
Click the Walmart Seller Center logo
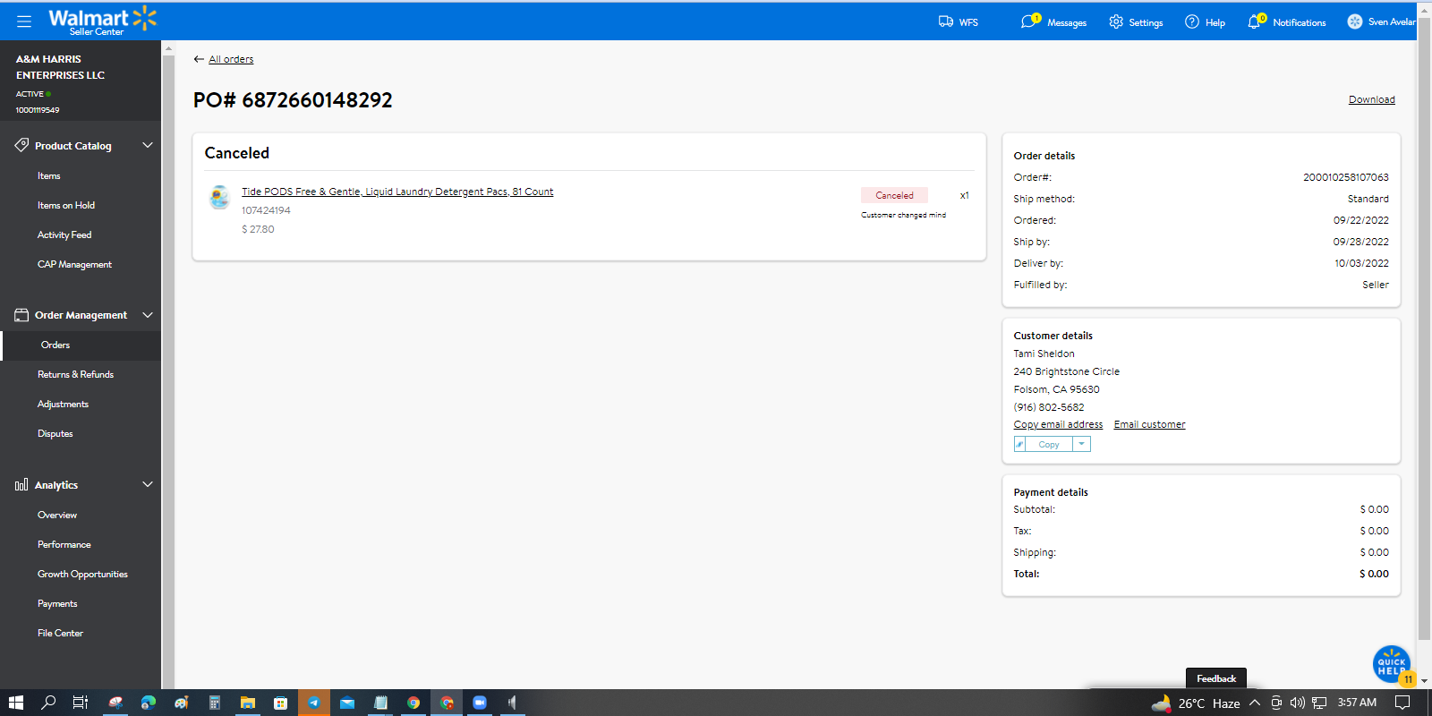pos(103,21)
